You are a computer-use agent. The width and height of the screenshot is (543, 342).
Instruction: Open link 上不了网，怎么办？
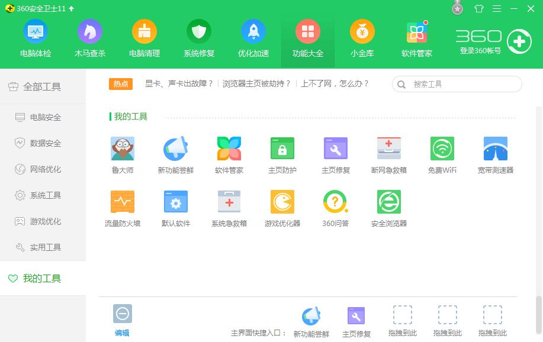(335, 84)
